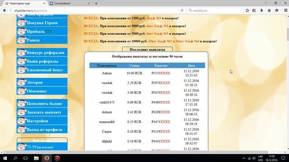Select the Новогоднее чудо tab
Image resolution: width=289 pixels, height=162 pixels.
point(25,3)
